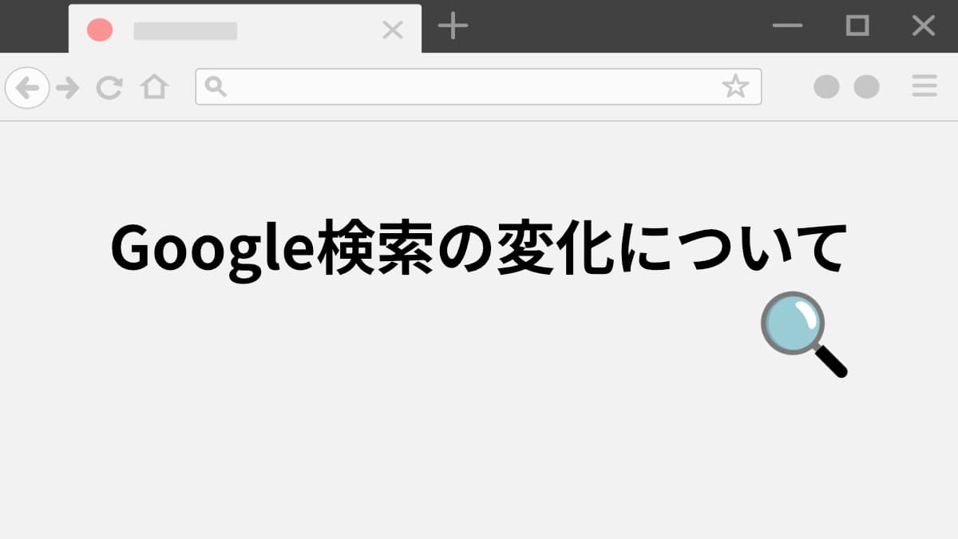958x539 pixels.
Task: Click the forward arrow navigation icon
Action: 68,88
